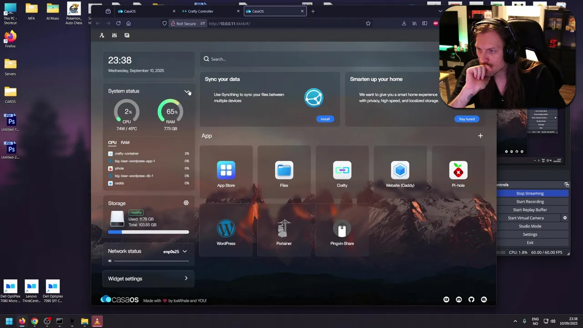The image size is (583, 328).
Task: Select big-bear-wordpress-db-1 process row
Action: 148,175
